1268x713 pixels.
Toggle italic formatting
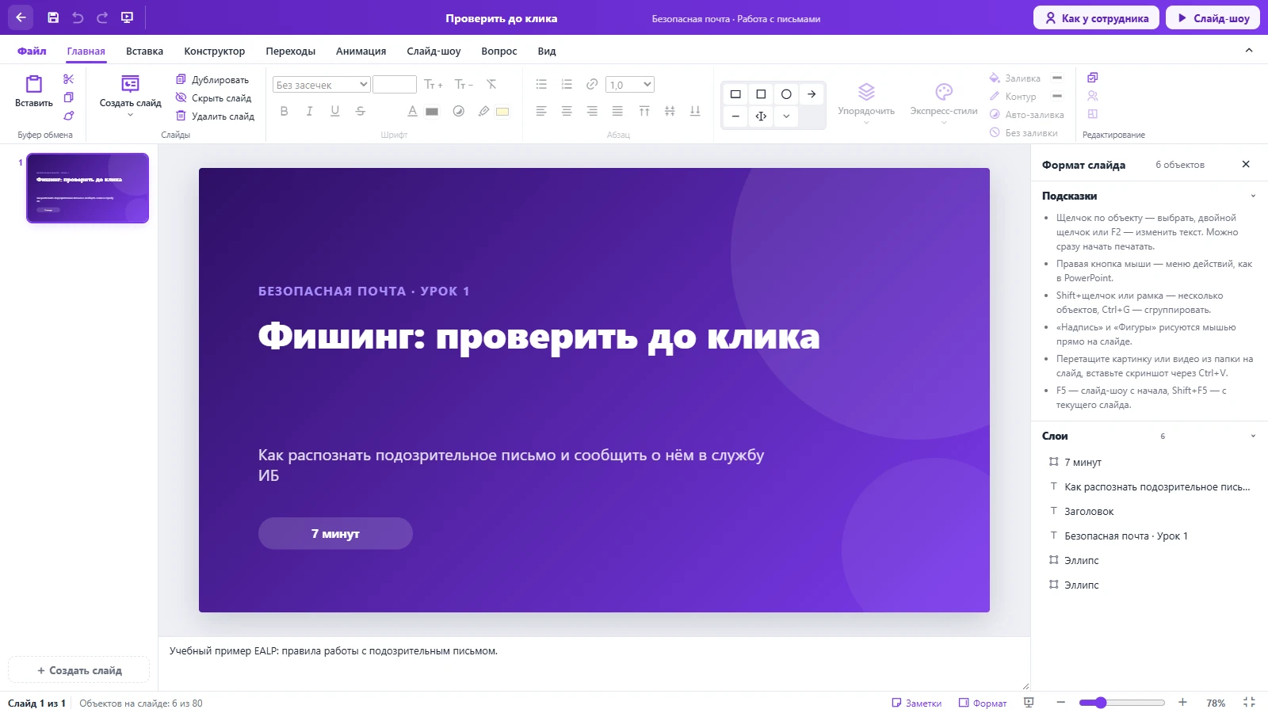(310, 111)
